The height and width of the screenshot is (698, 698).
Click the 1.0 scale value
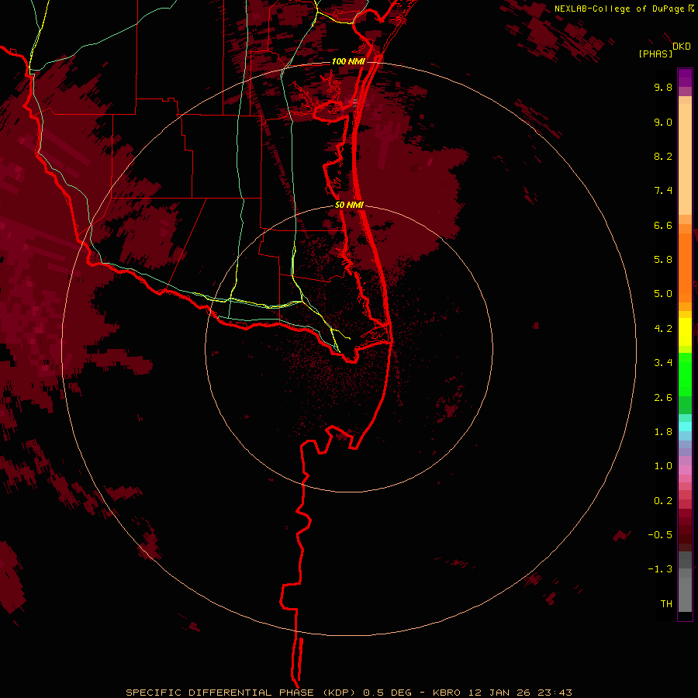[663, 466]
